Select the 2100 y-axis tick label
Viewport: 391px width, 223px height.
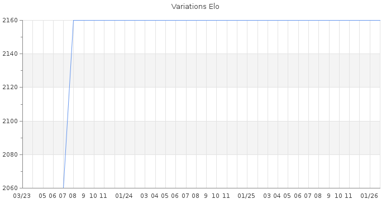11,121
